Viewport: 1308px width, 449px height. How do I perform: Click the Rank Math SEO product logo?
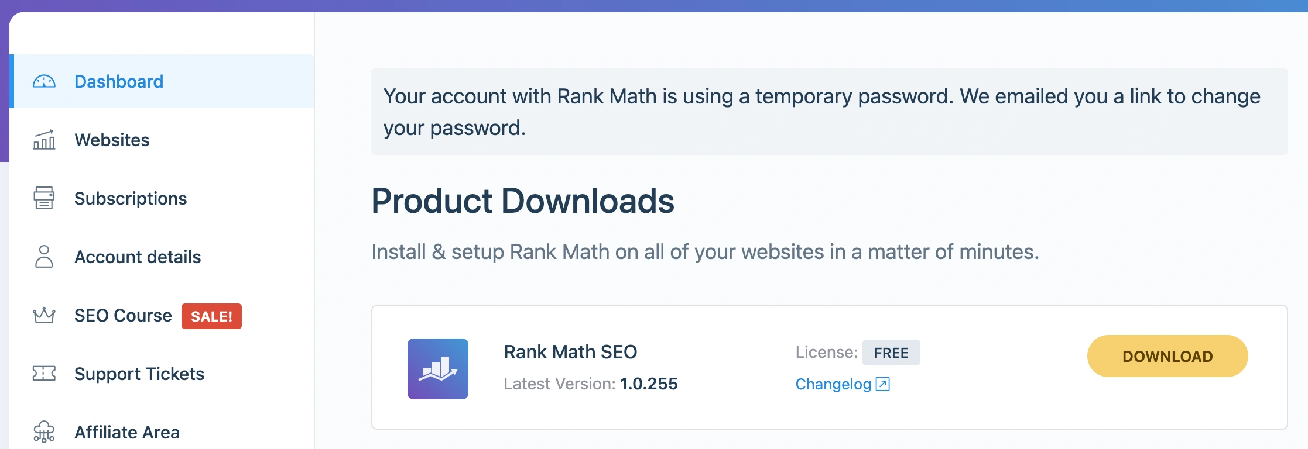tap(438, 369)
